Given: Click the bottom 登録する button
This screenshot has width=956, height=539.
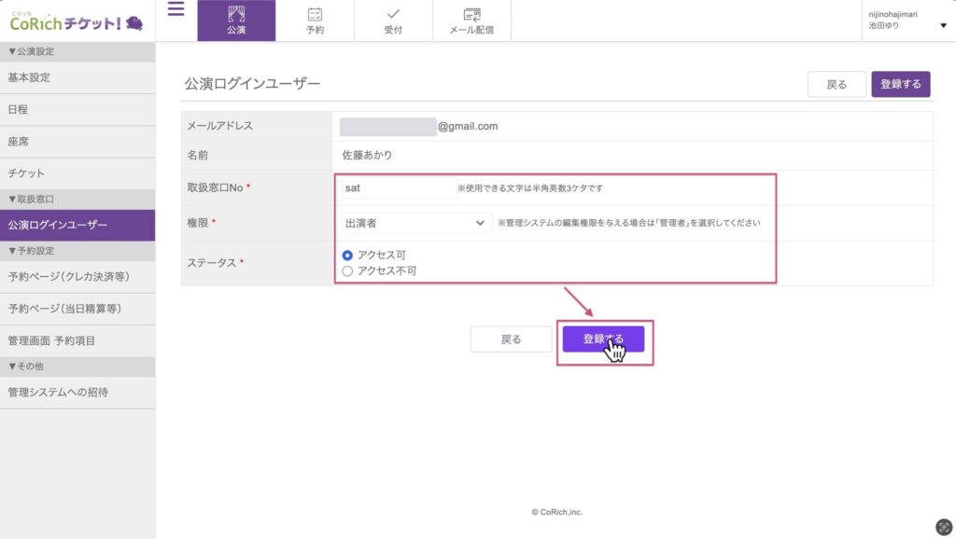Looking at the screenshot, I should click(603, 339).
